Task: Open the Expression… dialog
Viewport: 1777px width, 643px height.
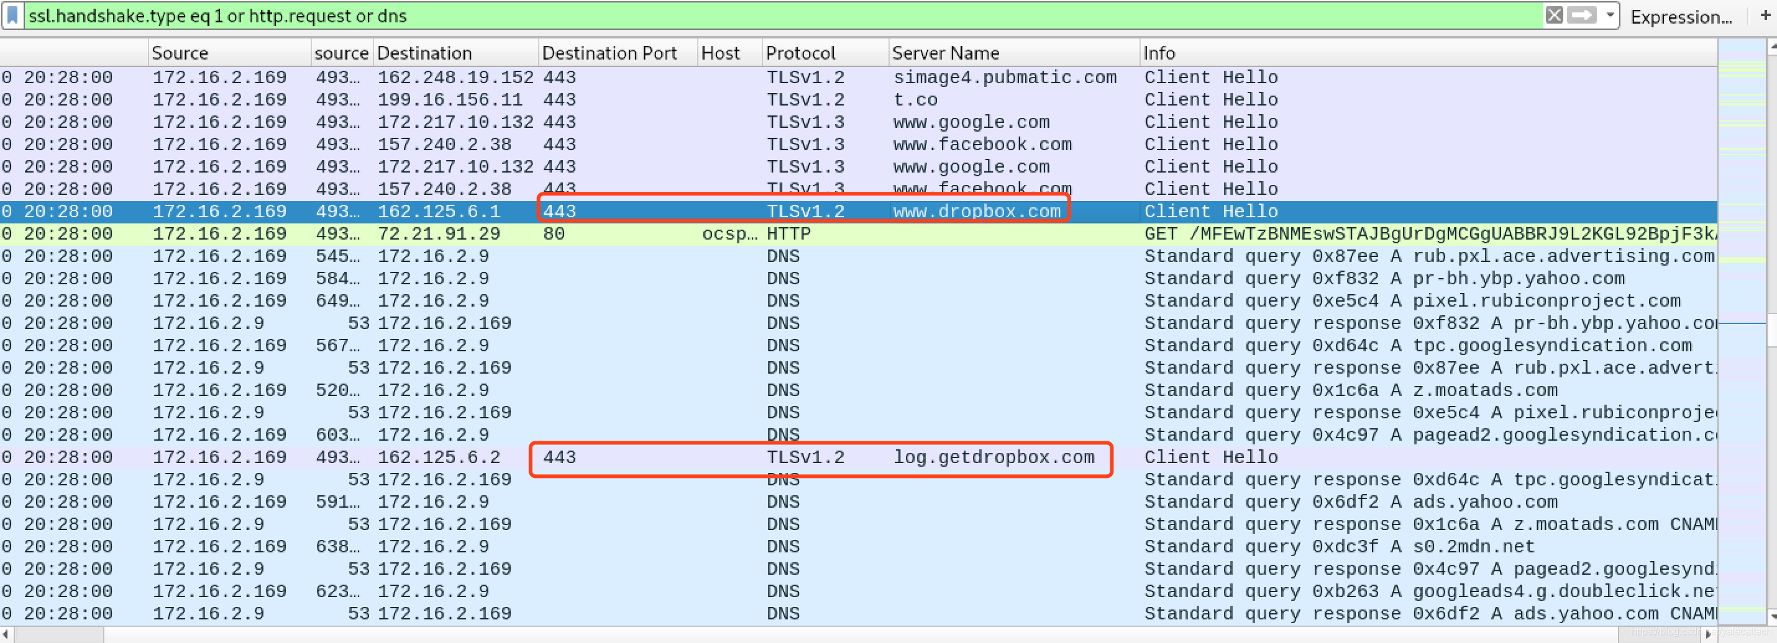Action: coord(1681,17)
